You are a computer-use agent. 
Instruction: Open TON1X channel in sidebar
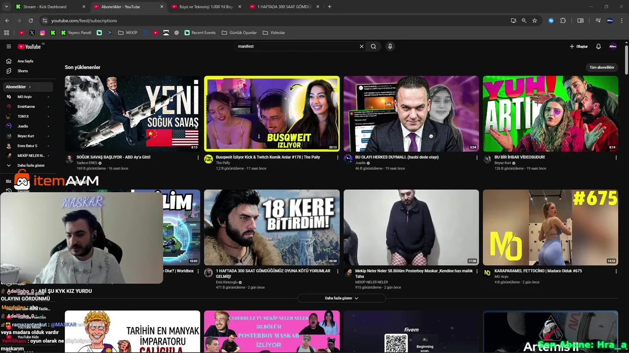[28, 116]
